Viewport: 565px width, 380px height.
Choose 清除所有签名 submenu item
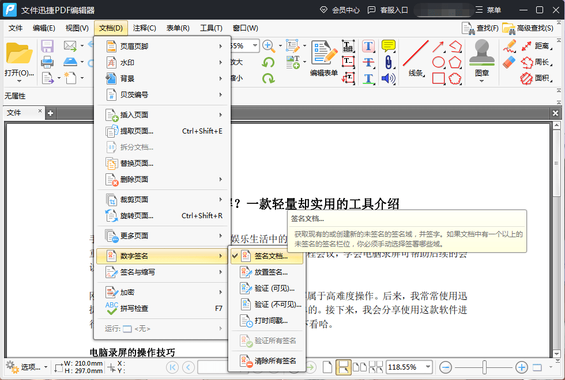coord(266,360)
